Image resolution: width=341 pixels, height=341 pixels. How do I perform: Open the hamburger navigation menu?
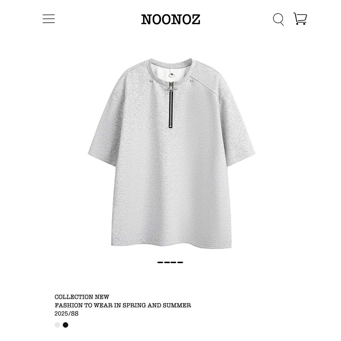[49, 19]
